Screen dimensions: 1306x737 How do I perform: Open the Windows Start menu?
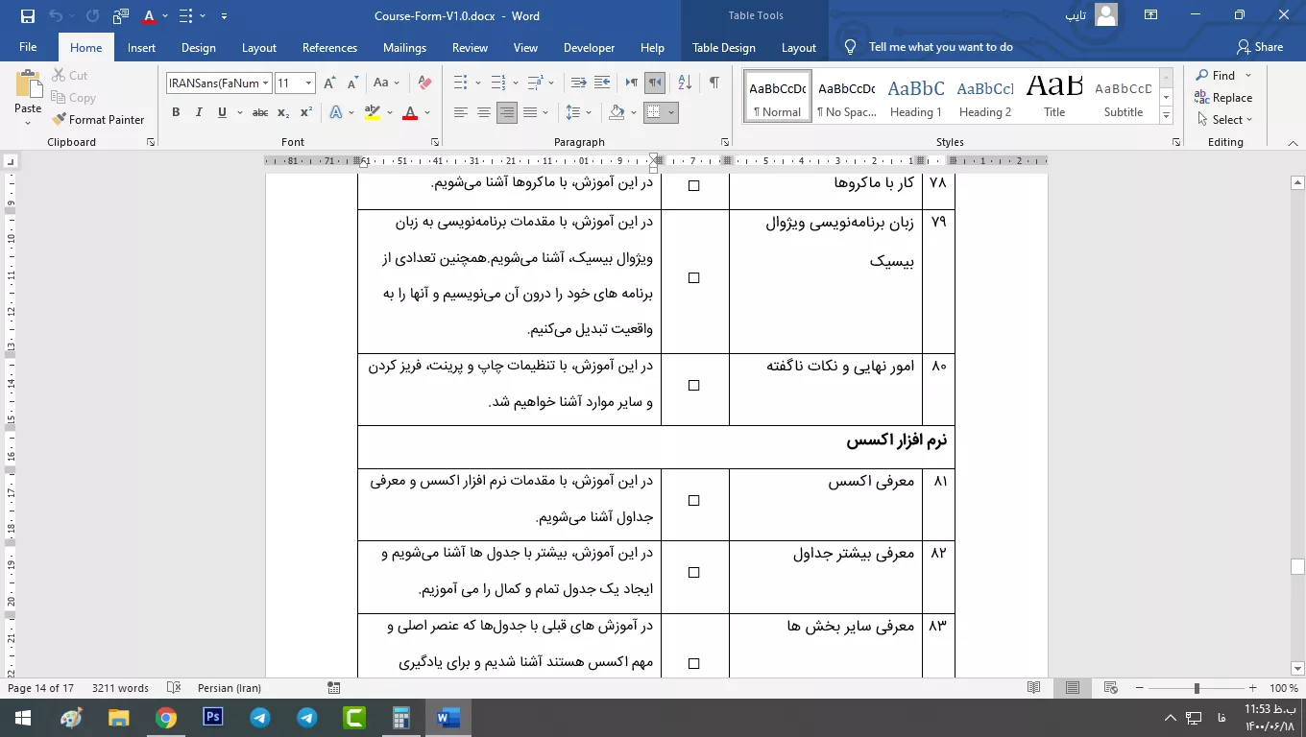[x=23, y=717]
